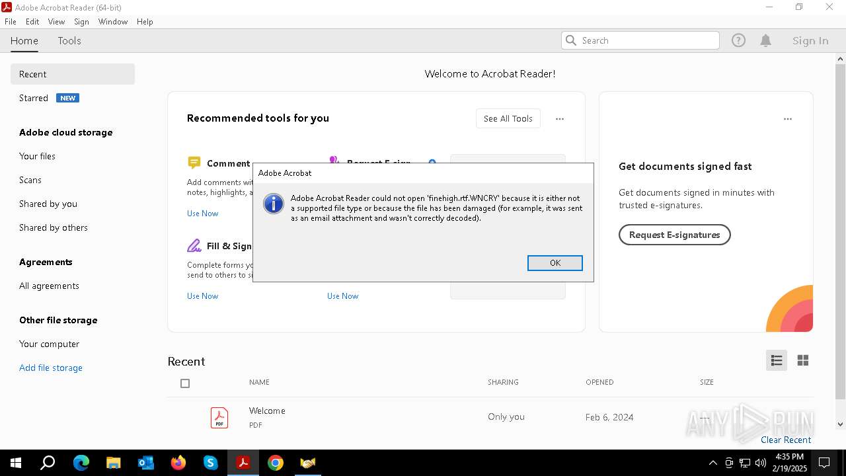Screen dimensions: 846x476
Task: Show hidden system tray icons
Action: 712,463
